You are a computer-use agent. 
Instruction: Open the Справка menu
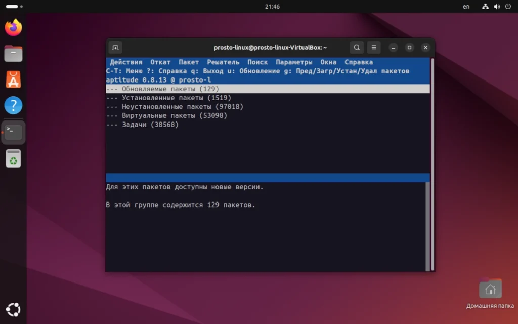pos(359,62)
